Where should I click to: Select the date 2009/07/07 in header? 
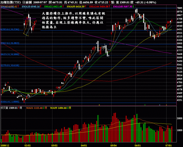point(40,2)
